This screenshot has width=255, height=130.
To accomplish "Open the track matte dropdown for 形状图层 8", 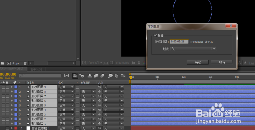I will coord(88,92).
